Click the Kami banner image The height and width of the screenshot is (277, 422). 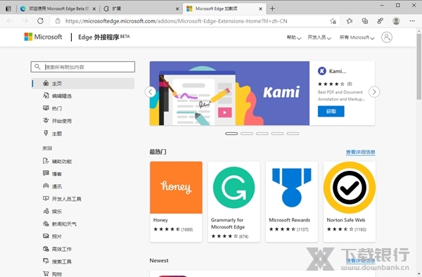[x=229, y=94]
